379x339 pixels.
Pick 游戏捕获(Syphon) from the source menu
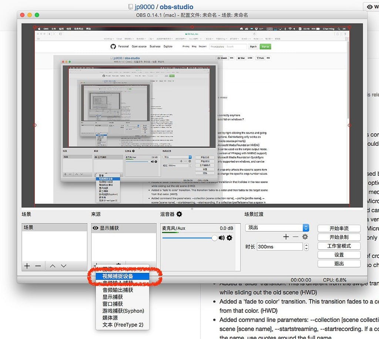[x=123, y=311]
